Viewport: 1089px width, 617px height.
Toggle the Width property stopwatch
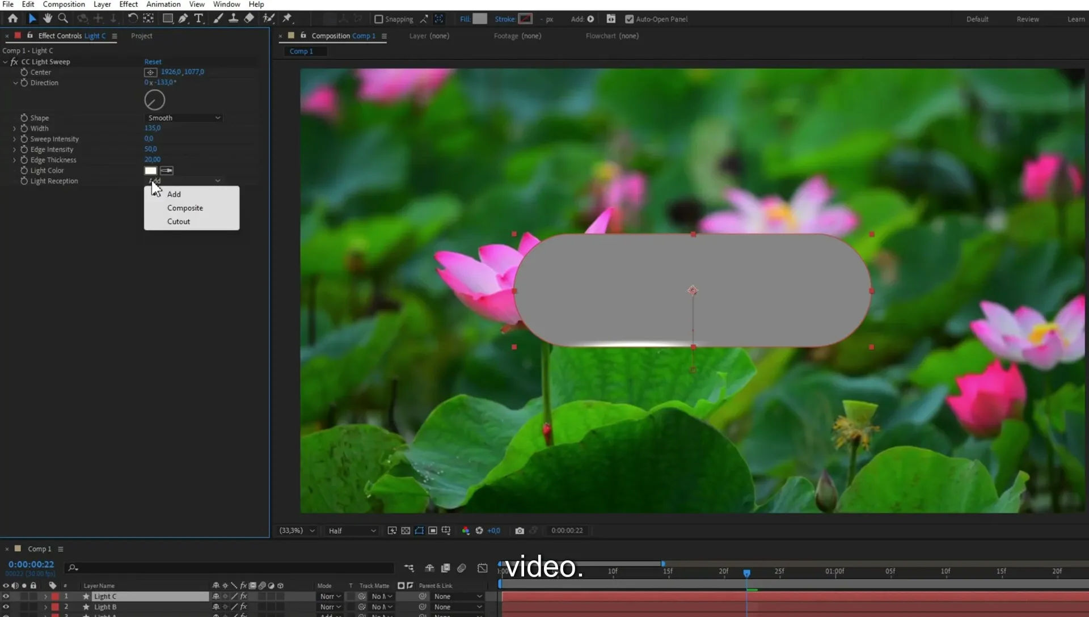pos(24,128)
